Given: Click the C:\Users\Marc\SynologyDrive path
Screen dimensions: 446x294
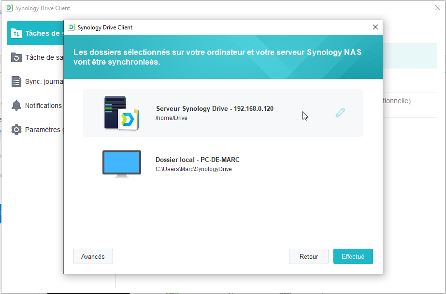Looking at the screenshot, I should [x=193, y=169].
